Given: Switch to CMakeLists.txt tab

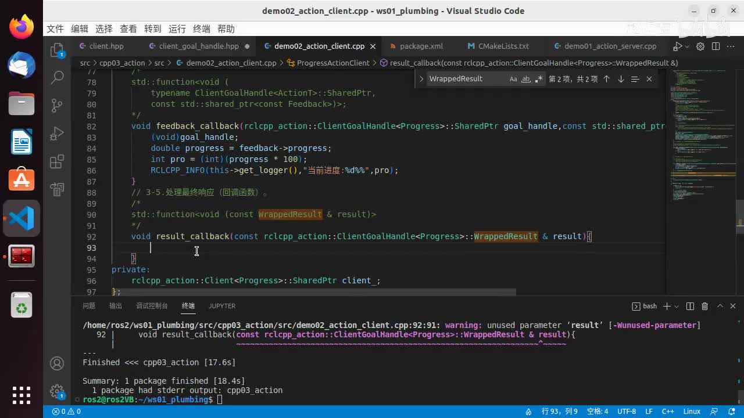Looking at the screenshot, I should pos(503,46).
